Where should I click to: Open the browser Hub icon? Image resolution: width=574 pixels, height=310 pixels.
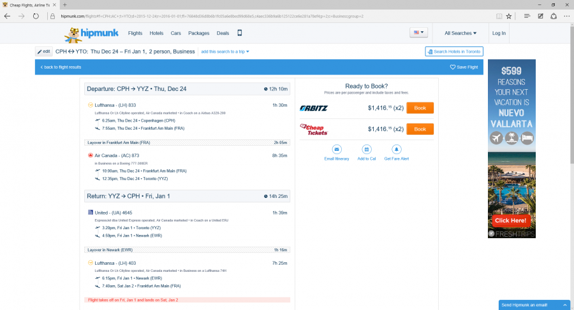pos(527,16)
